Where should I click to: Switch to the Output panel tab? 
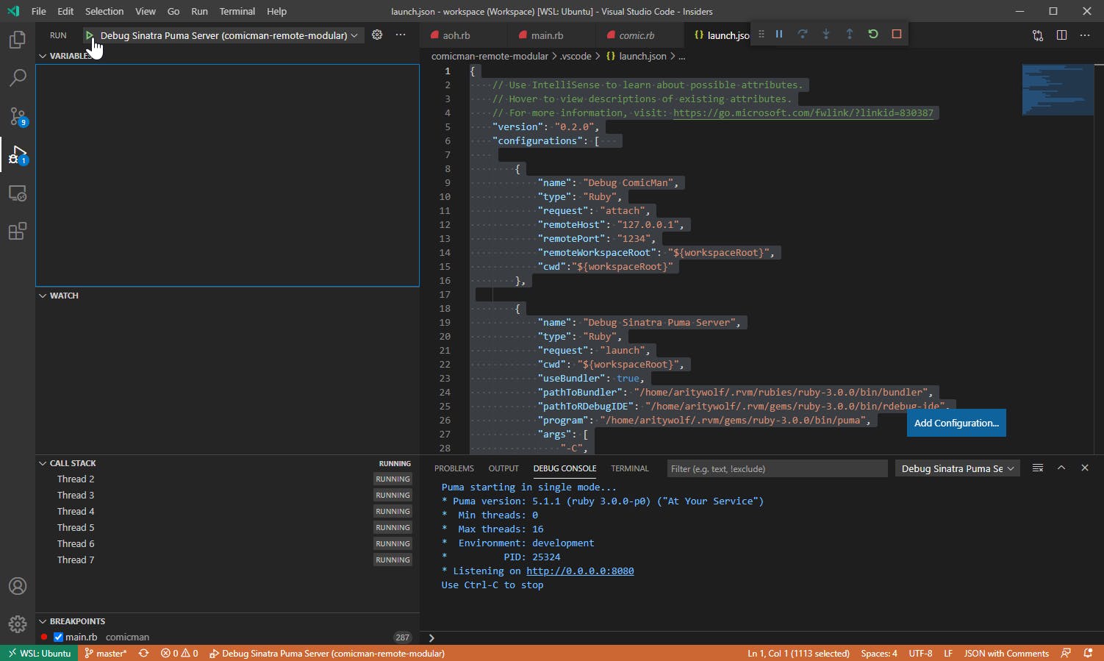(x=503, y=468)
